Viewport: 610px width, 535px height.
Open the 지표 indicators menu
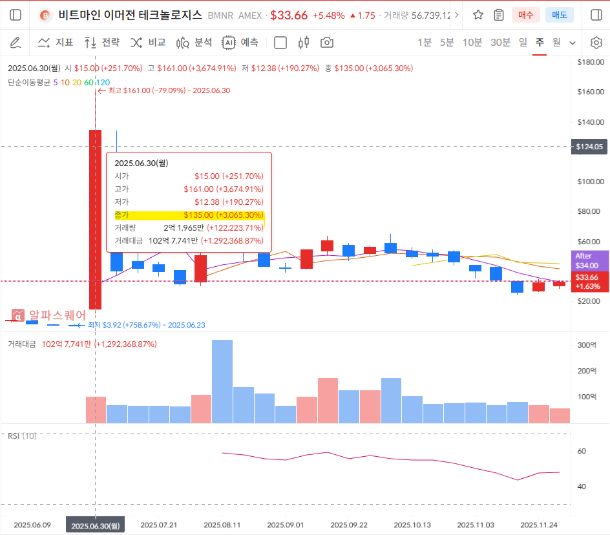(56, 43)
